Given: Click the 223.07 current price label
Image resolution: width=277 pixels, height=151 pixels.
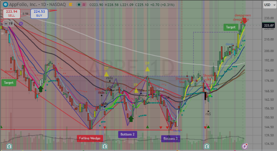Looking at the screenshot, I should (269, 25).
